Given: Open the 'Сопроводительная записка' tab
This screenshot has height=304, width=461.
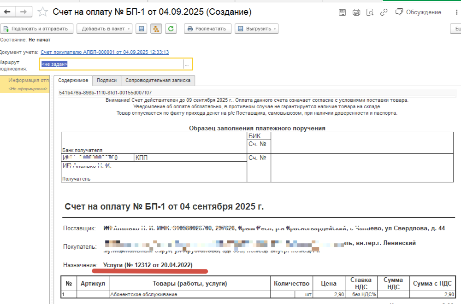Looking at the screenshot, I should [158, 80].
